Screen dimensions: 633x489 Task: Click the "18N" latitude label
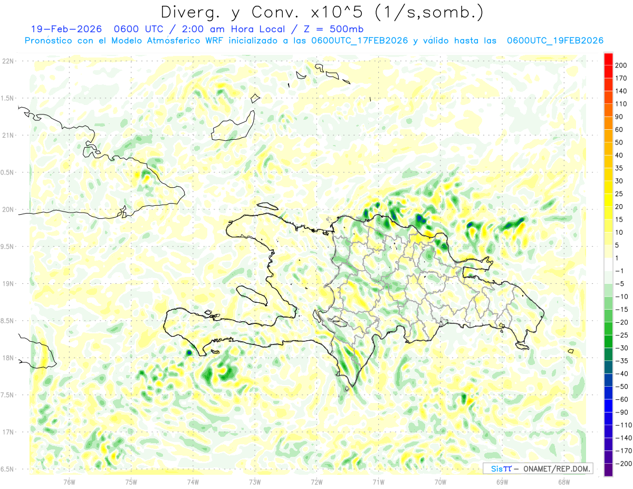pos(7,358)
